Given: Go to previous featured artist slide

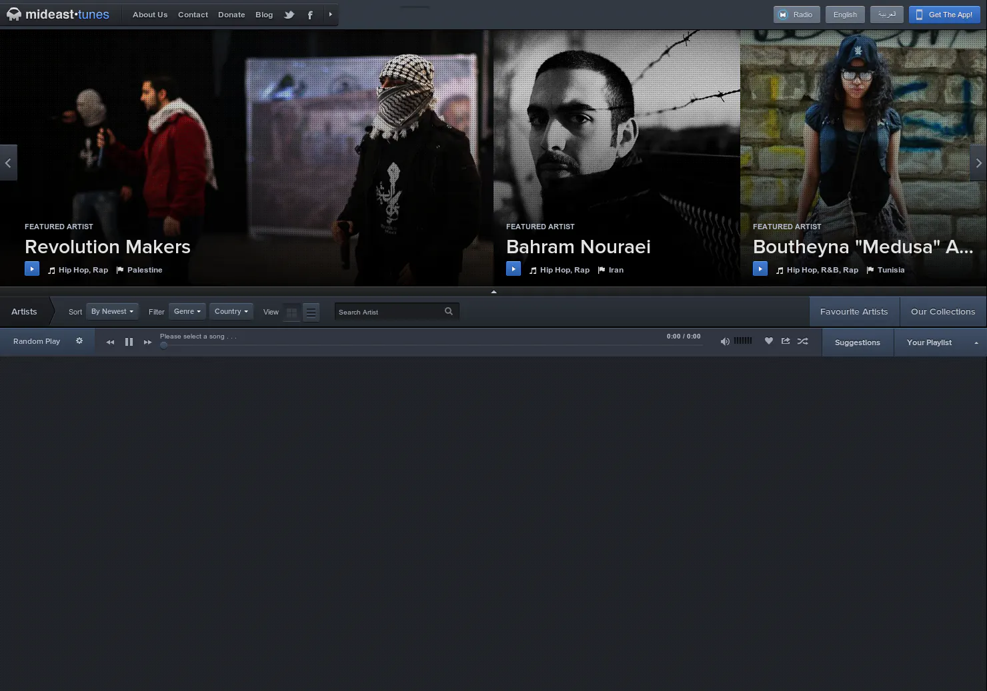Looking at the screenshot, I should coord(8,163).
